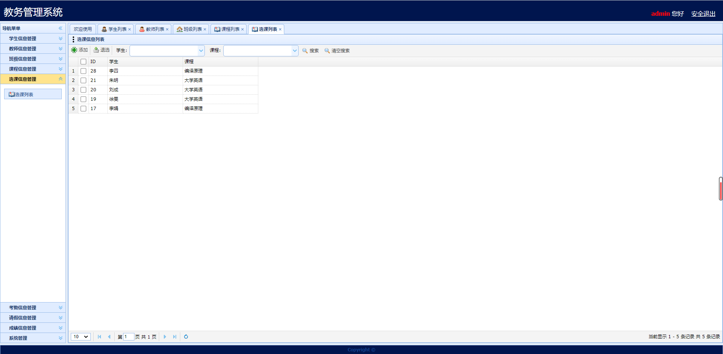Expand 考勤信息管理 menu section
Image resolution: width=723 pixels, height=354 pixels.
pyautogui.click(x=60, y=307)
